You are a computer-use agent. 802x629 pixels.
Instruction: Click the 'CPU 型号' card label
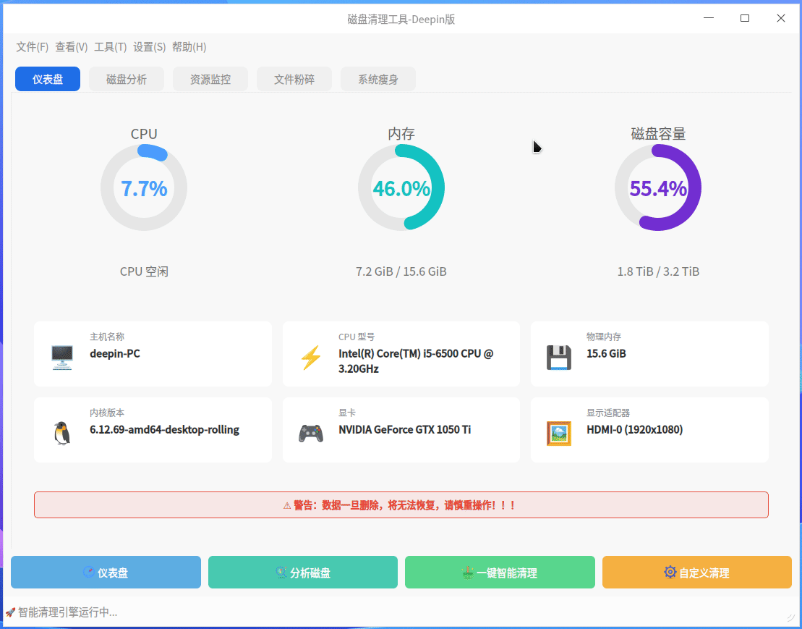pyautogui.click(x=357, y=337)
